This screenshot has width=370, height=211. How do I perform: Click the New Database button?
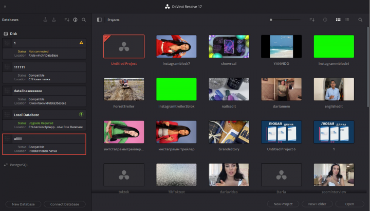tap(23, 204)
